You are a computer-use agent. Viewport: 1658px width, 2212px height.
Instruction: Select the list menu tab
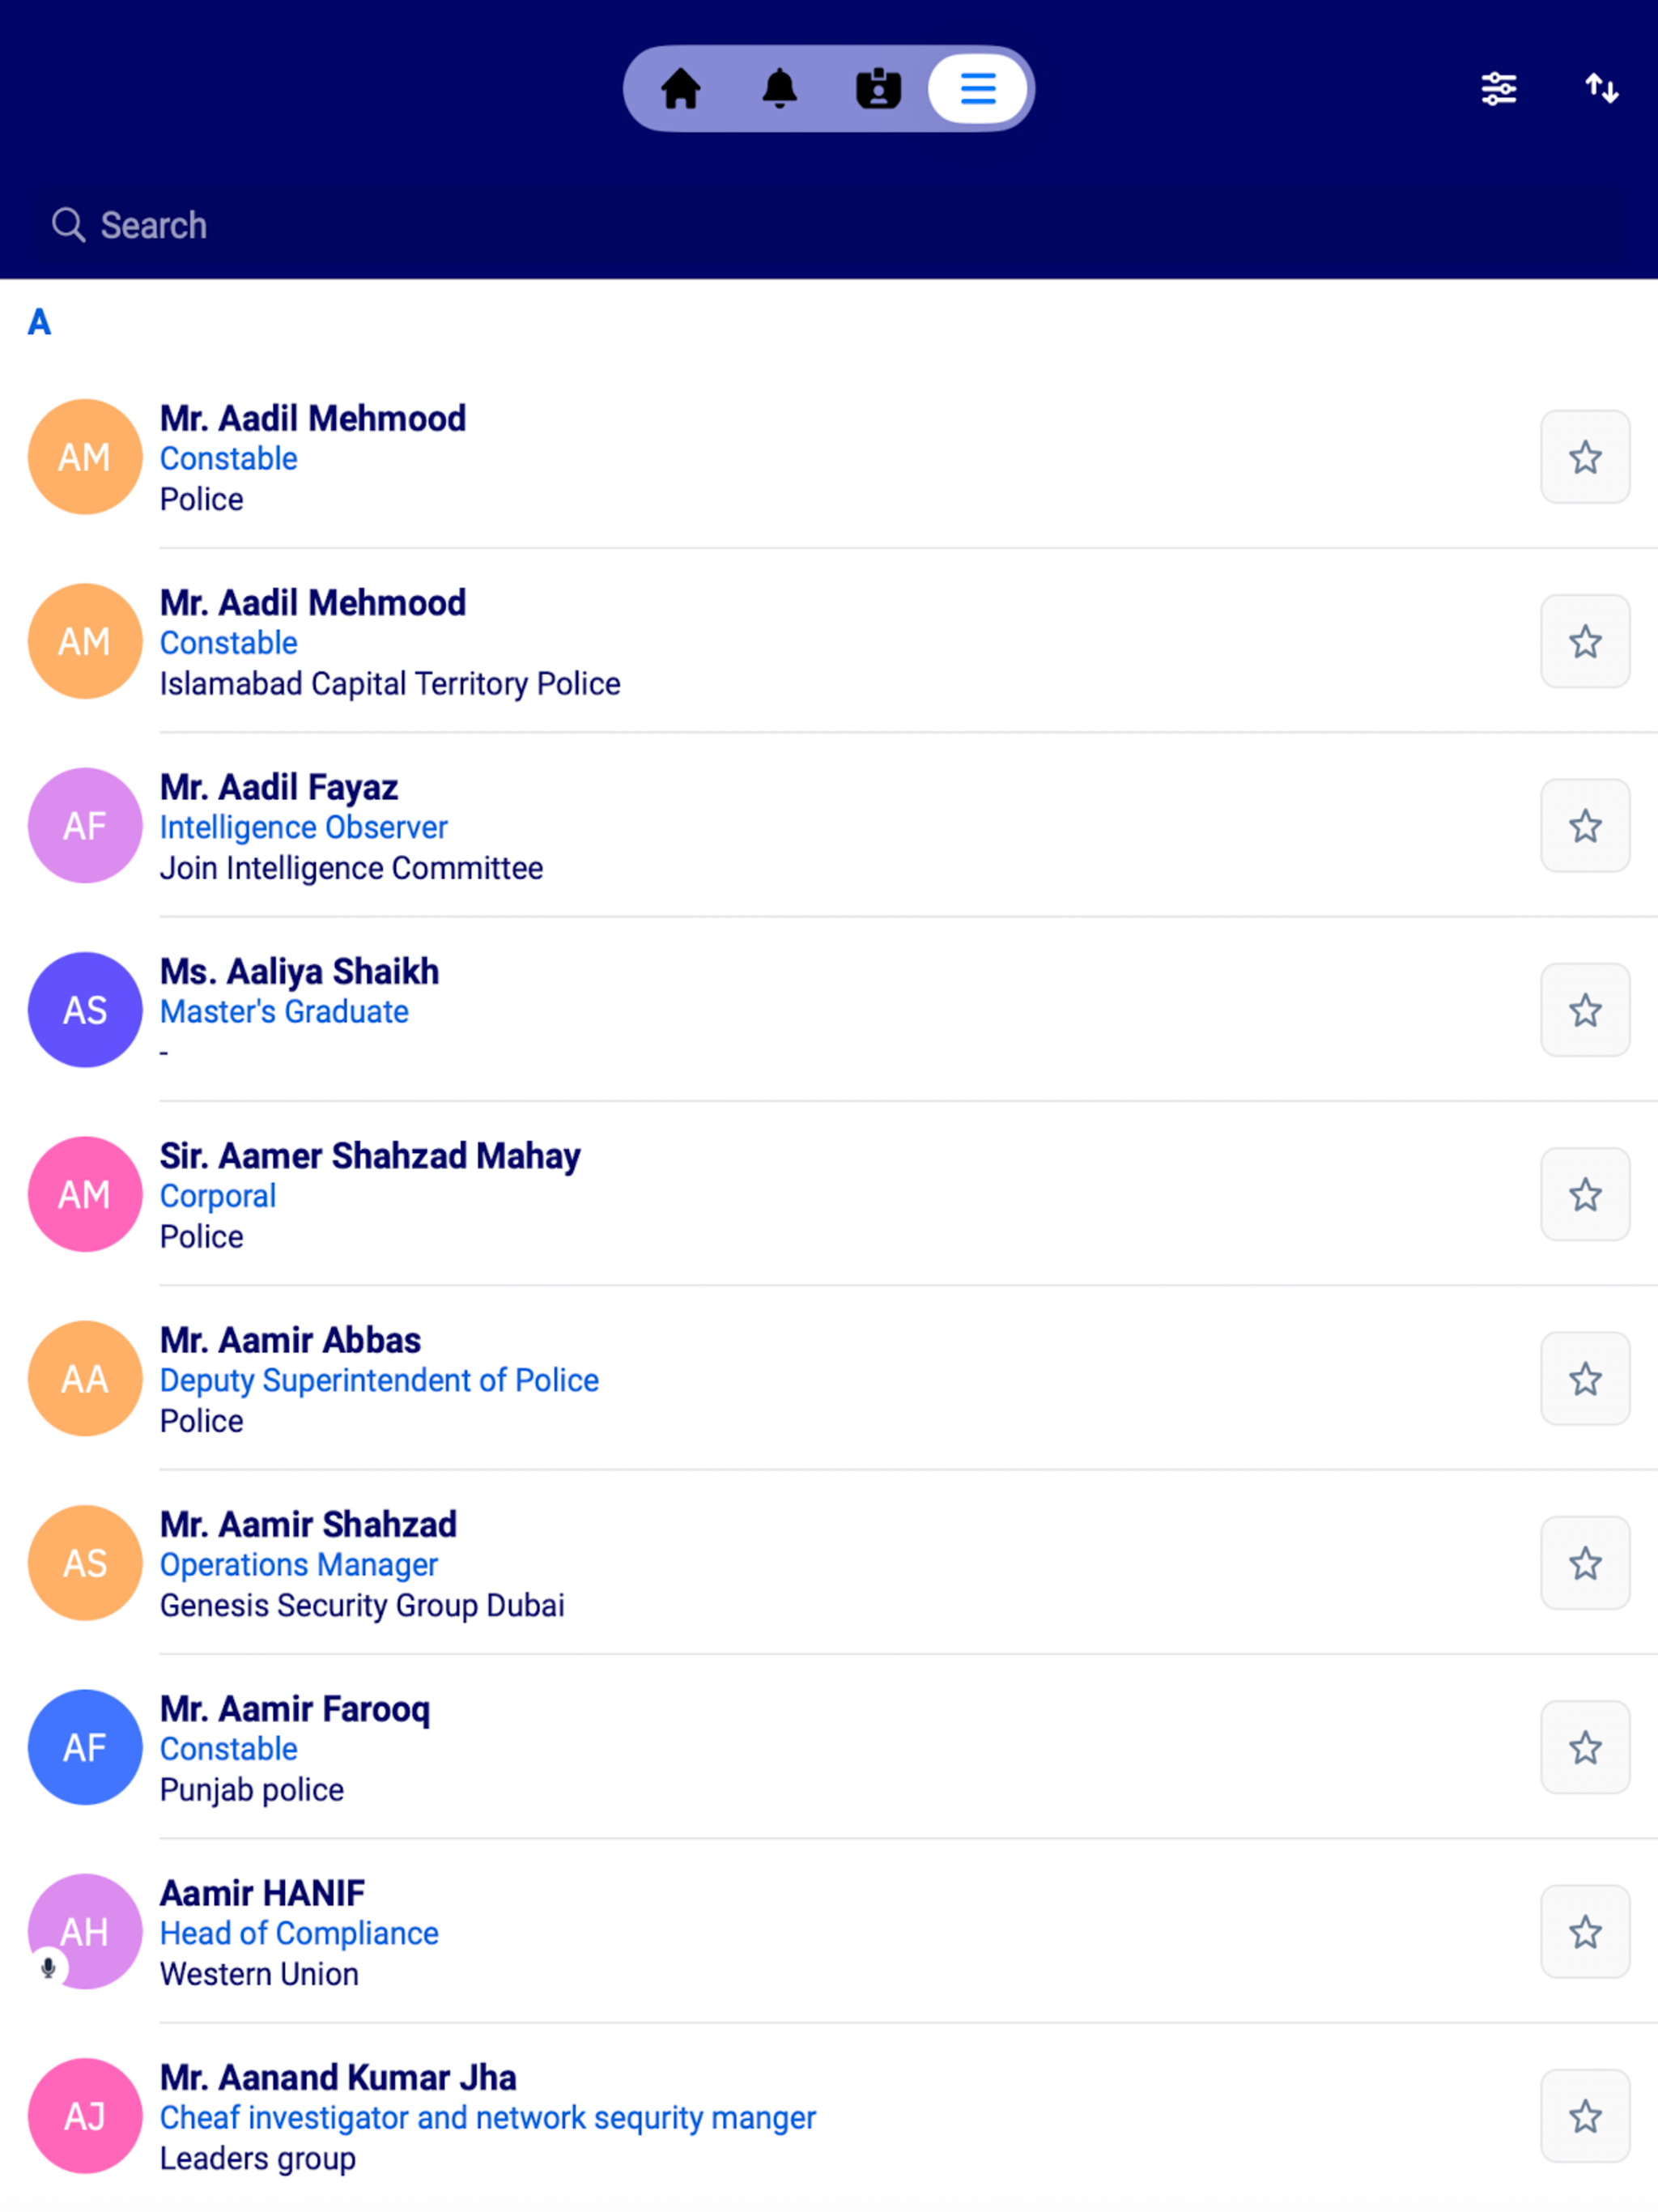[977, 89]
